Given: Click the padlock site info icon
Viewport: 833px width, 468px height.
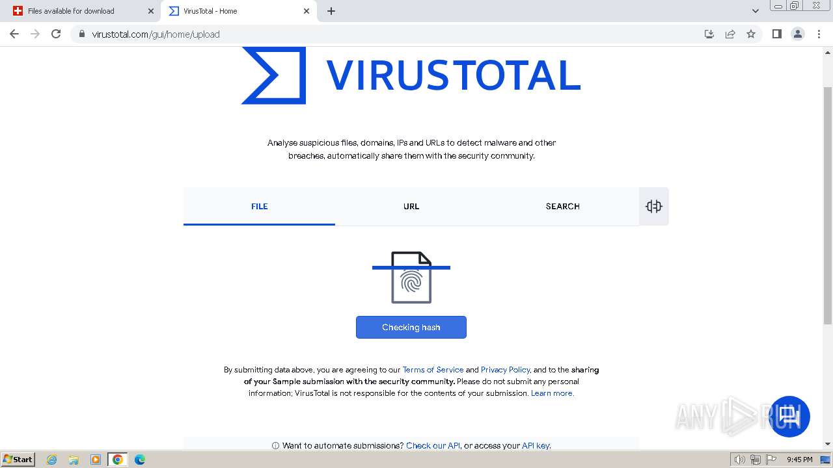Looking at the screenshot, I should [81, 34].
